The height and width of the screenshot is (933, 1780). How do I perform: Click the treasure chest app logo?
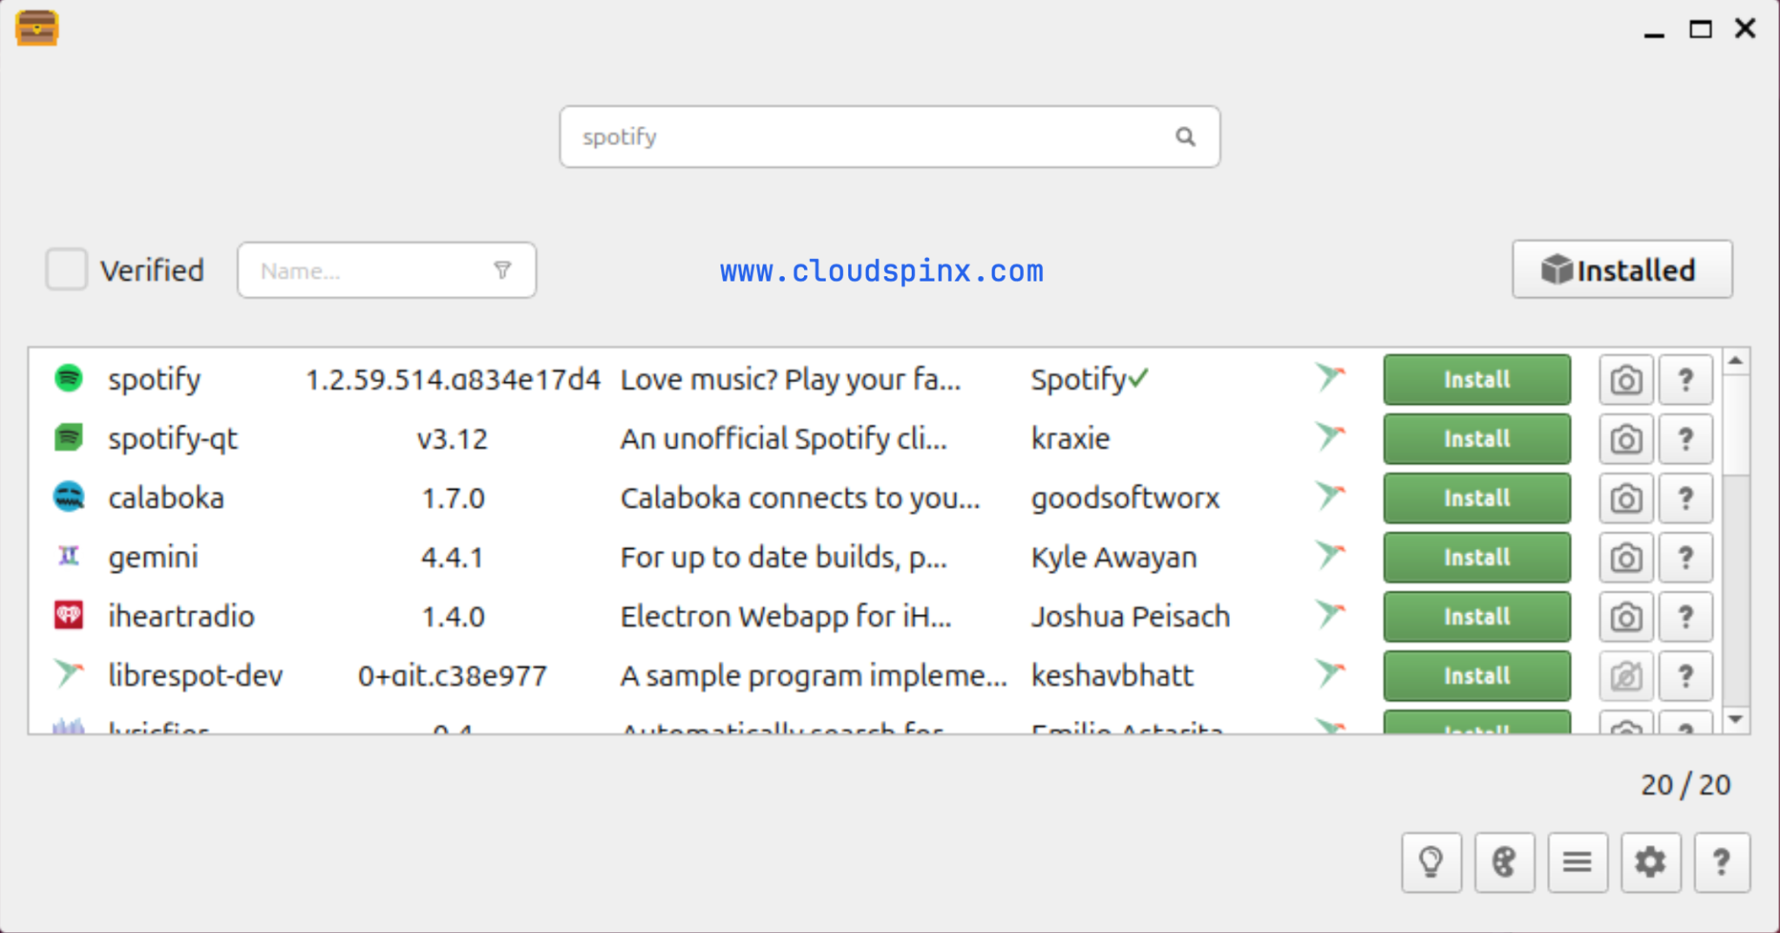point(37,27)
